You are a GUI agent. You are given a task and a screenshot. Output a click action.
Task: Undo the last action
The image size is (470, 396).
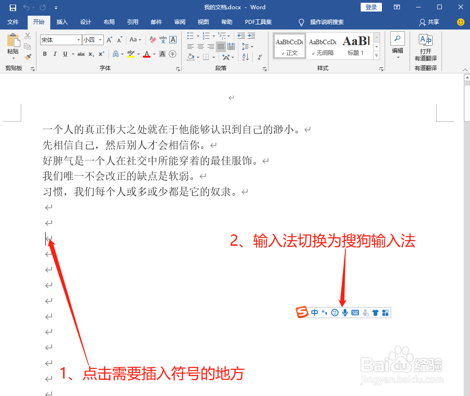tap(26, 7)
